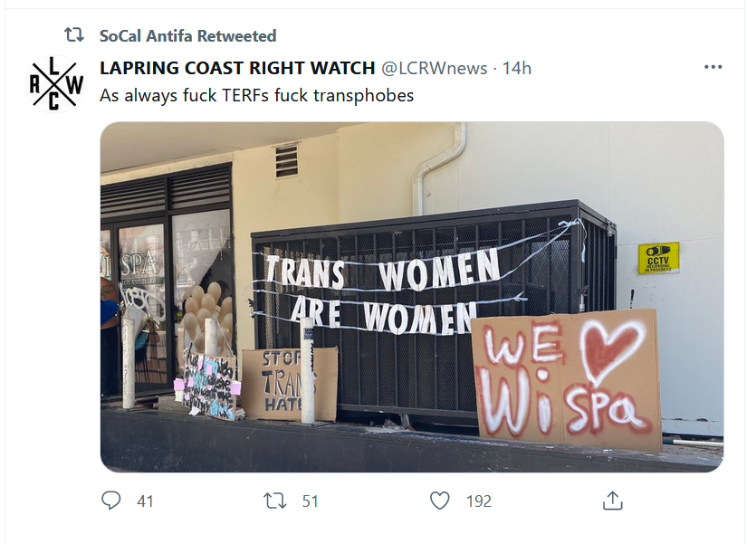
Task: Open the share tweet icon
Action: pos(613,501)
